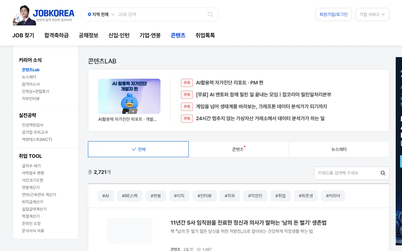Open the 학점계산기 tool

click(x=31, y=216)
